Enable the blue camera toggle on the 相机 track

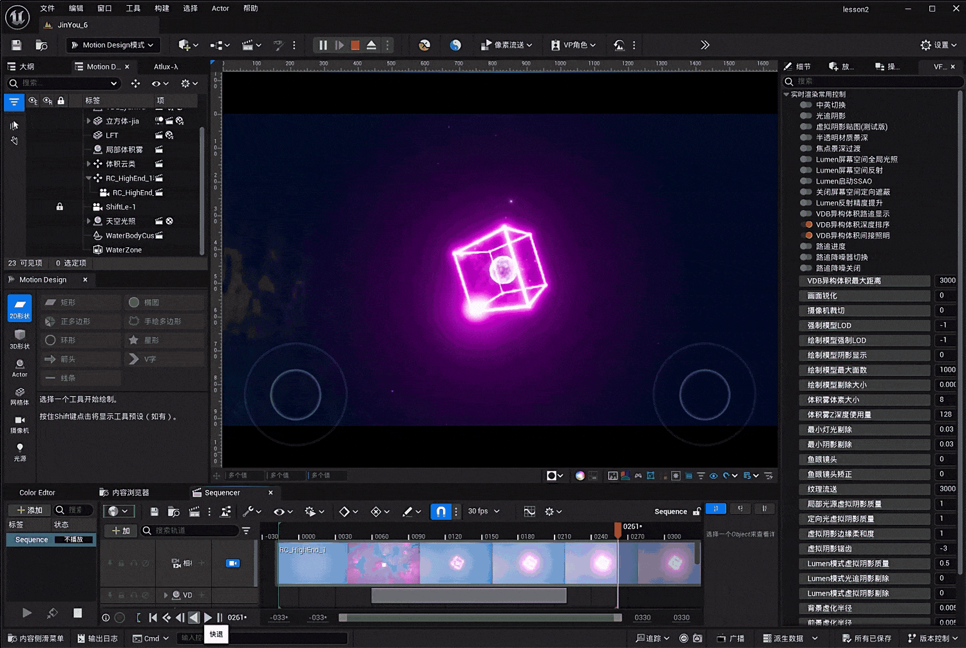233,562
